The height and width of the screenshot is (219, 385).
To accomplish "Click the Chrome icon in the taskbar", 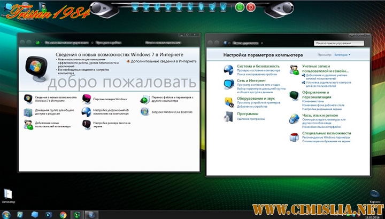I will [x=63, y=215].
